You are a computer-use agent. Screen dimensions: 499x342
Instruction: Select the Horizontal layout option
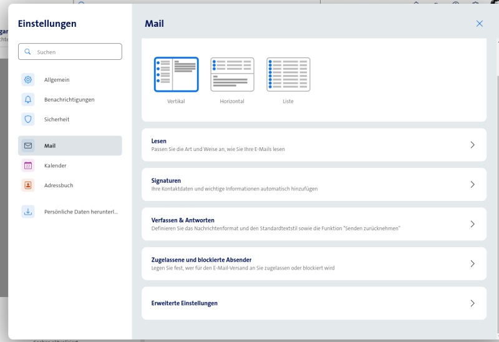click(232, 74)
